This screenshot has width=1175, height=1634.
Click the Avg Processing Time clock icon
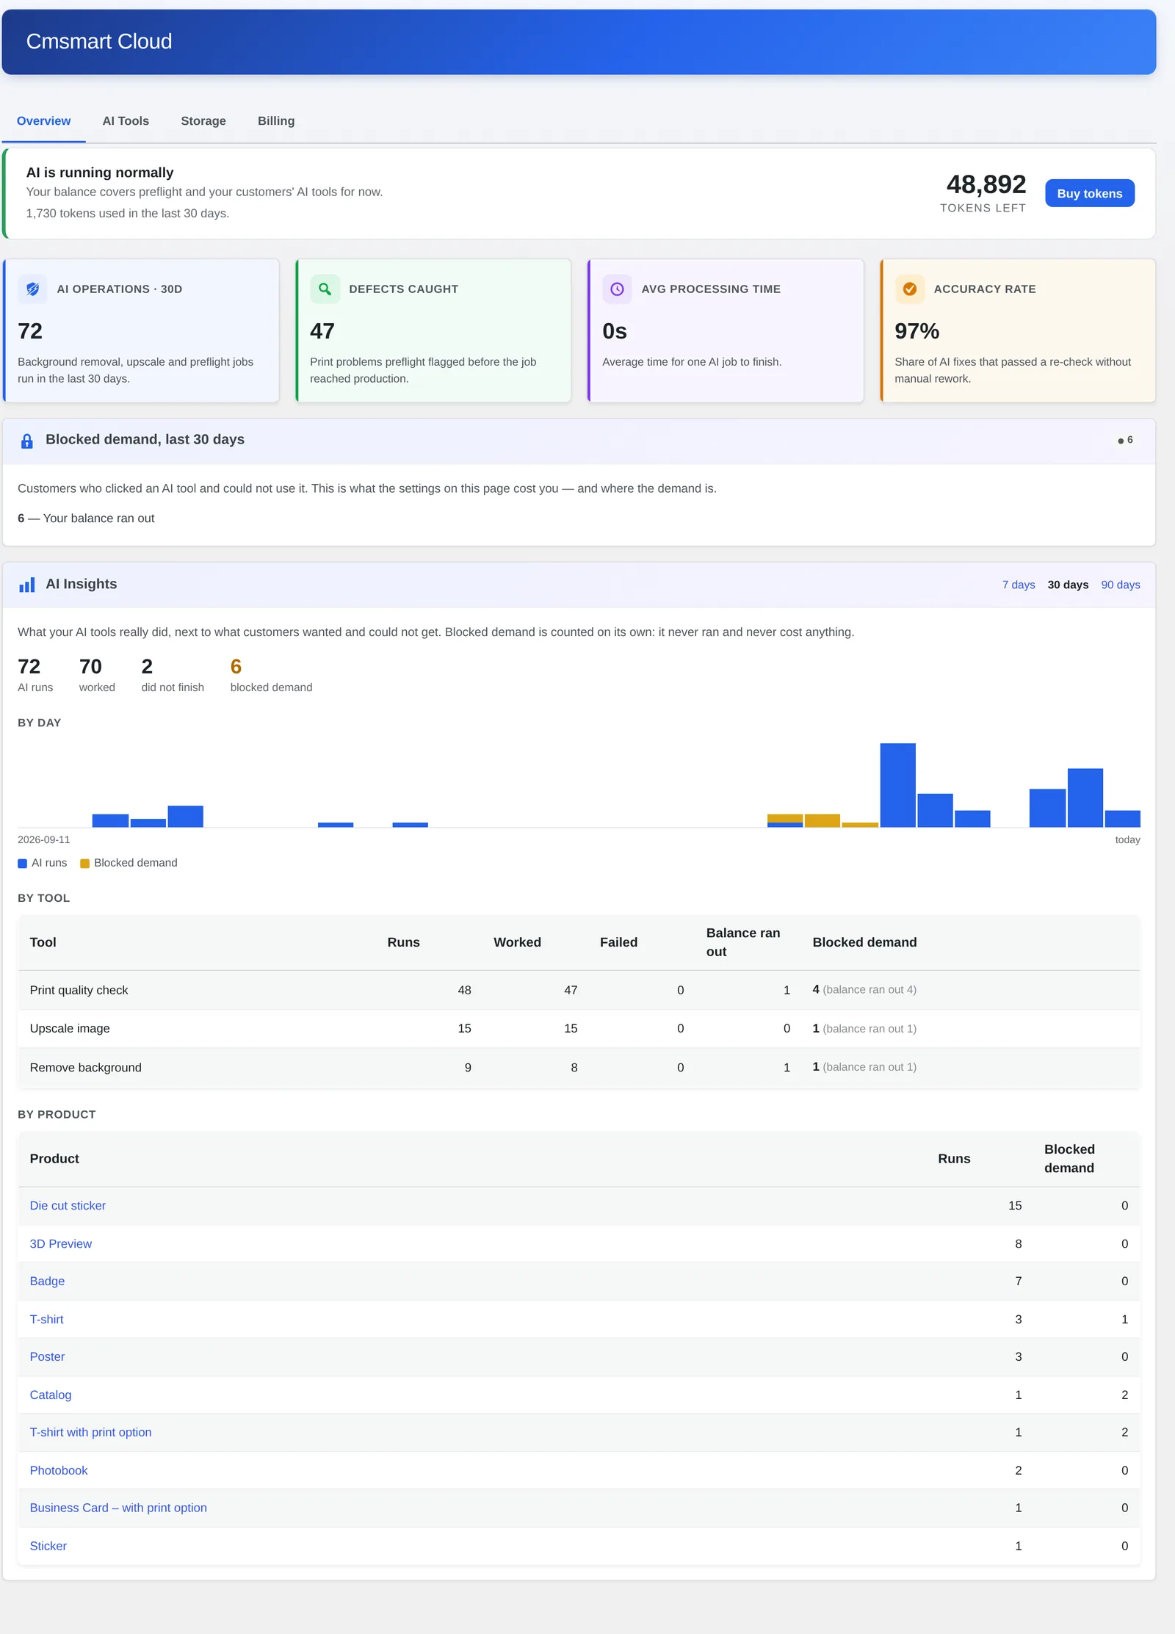(617, 289)
